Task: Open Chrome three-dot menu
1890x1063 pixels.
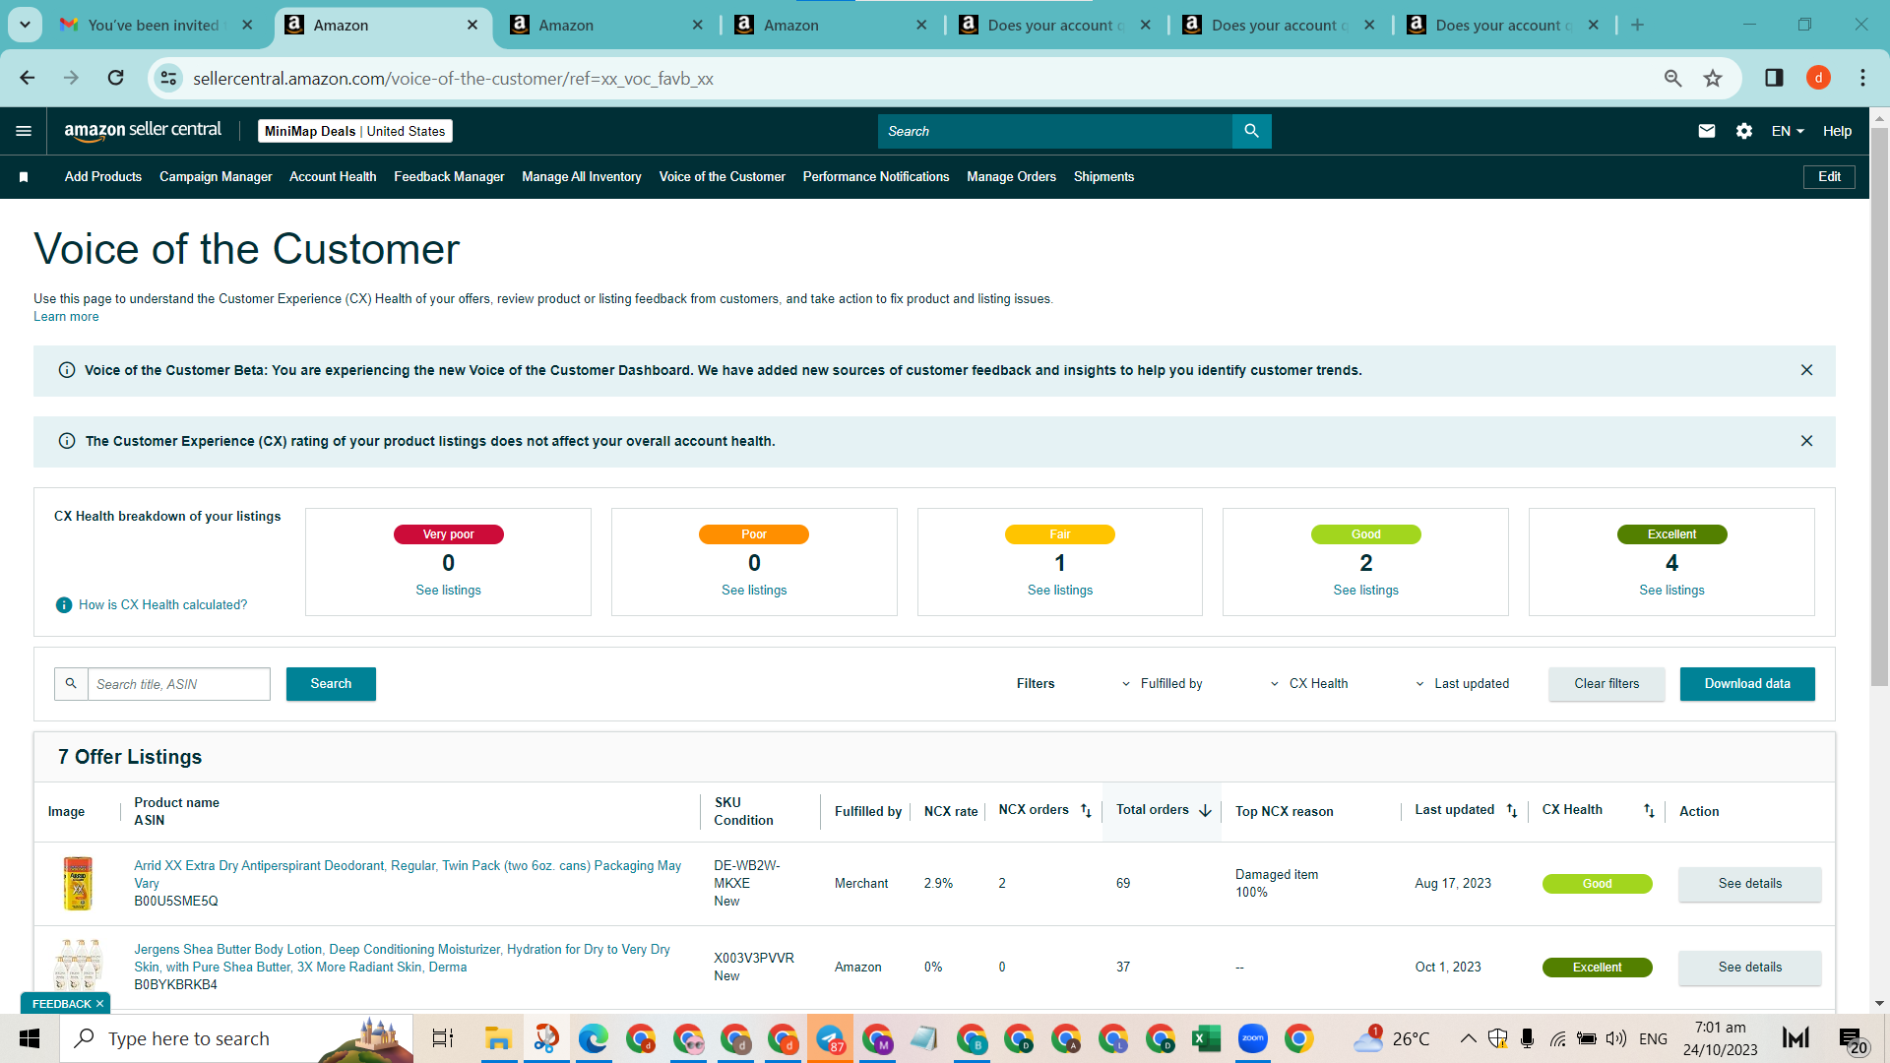Action: (1862, 78)
